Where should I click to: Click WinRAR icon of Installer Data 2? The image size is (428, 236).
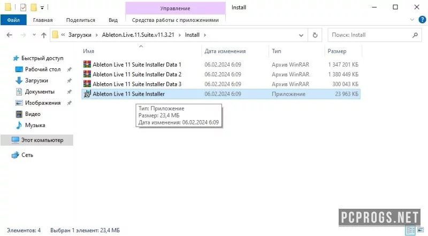[87, 74]
